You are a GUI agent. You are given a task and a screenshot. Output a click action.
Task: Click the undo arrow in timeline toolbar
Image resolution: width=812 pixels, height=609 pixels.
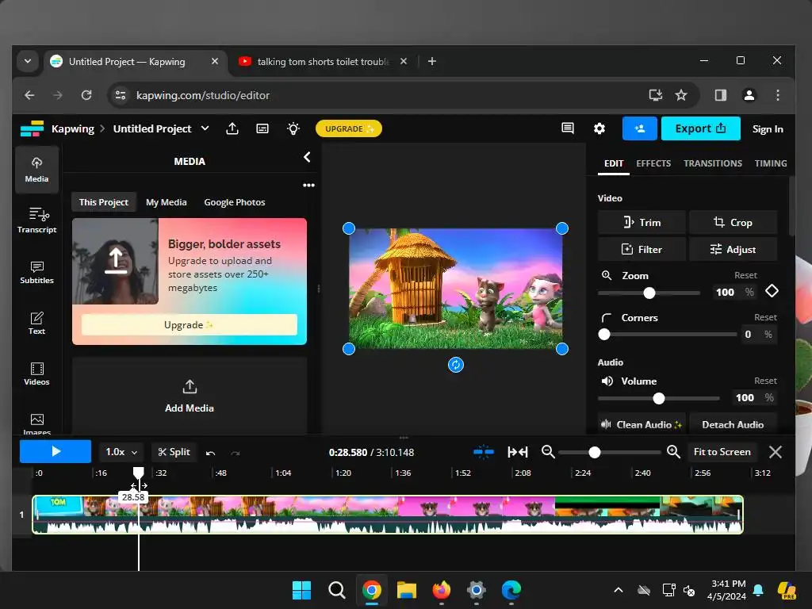pos(210,453)
